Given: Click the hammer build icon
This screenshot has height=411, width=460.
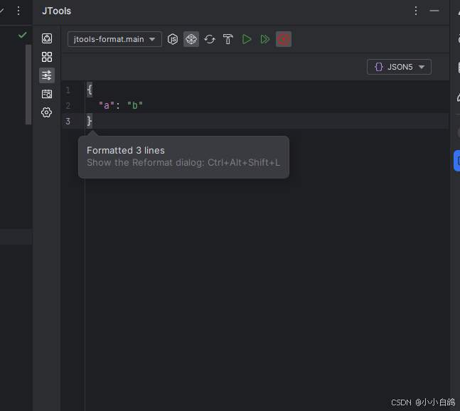Looking at the screenshot, I should coord(228,39).
